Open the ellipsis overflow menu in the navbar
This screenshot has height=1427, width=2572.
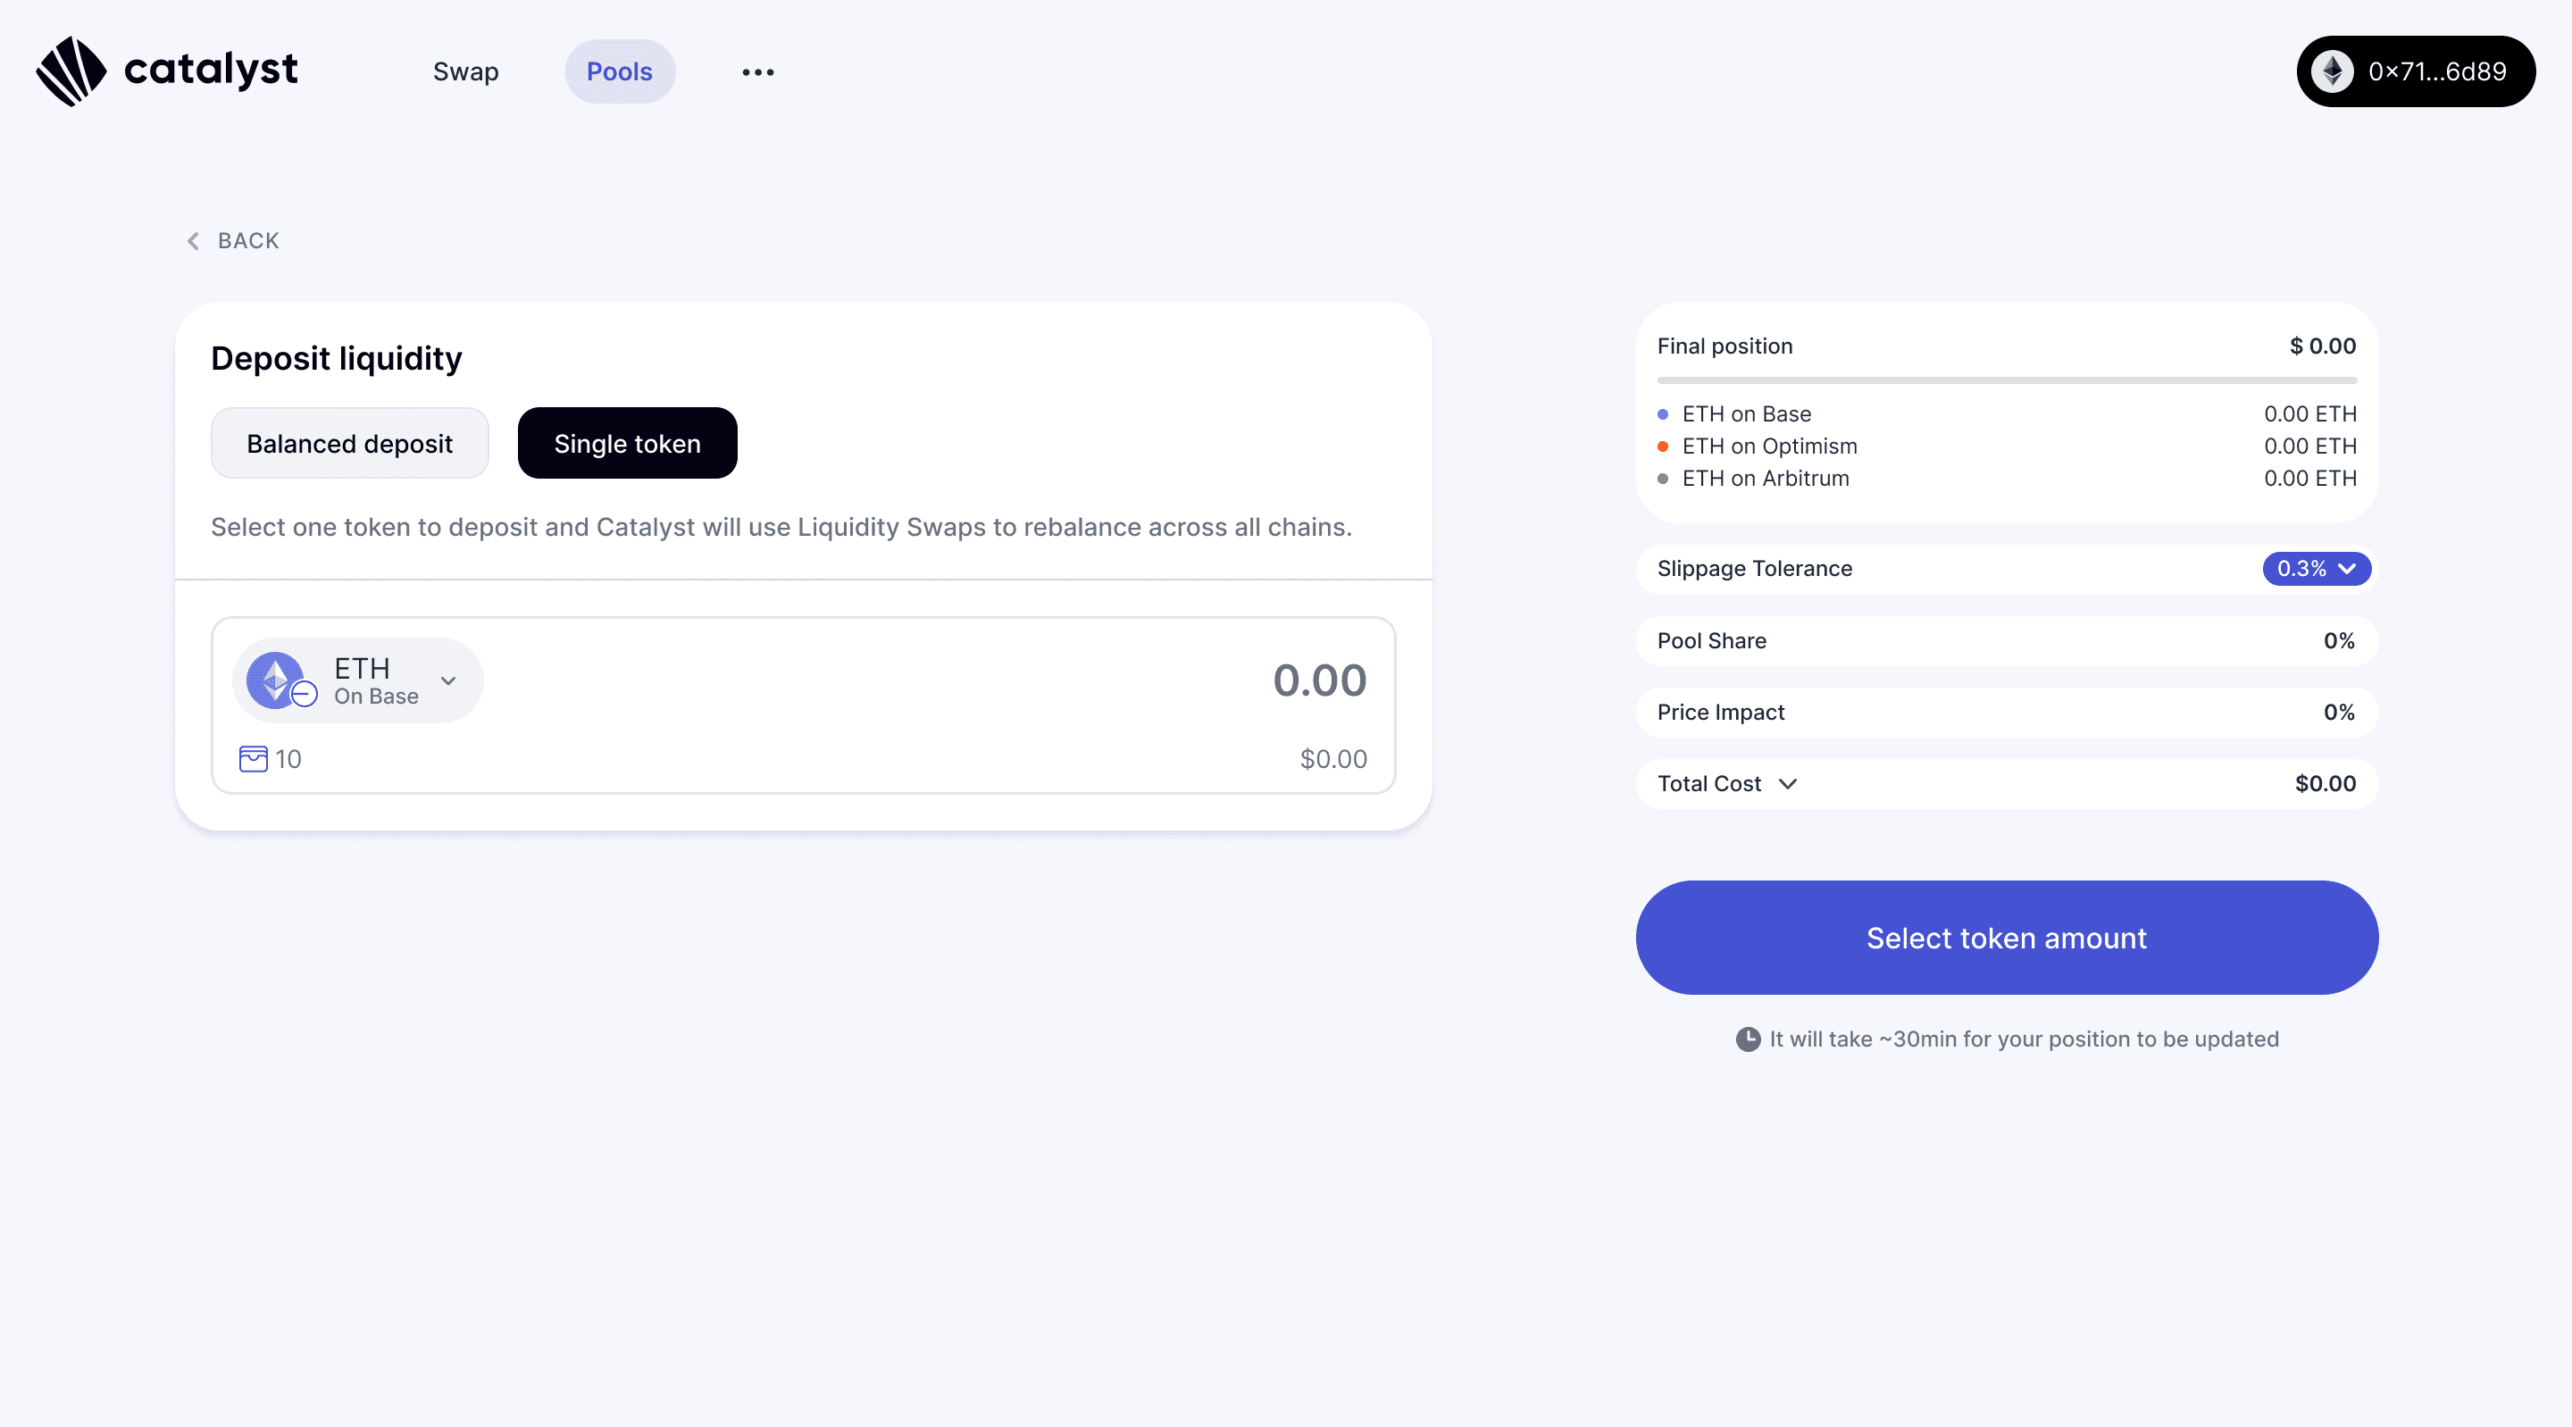[758, 71]
